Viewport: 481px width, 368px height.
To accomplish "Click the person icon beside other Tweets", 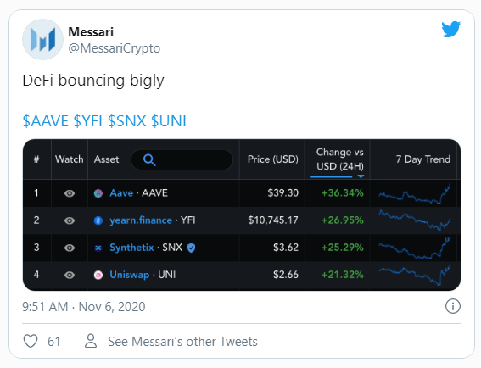I will click(91, 341).
